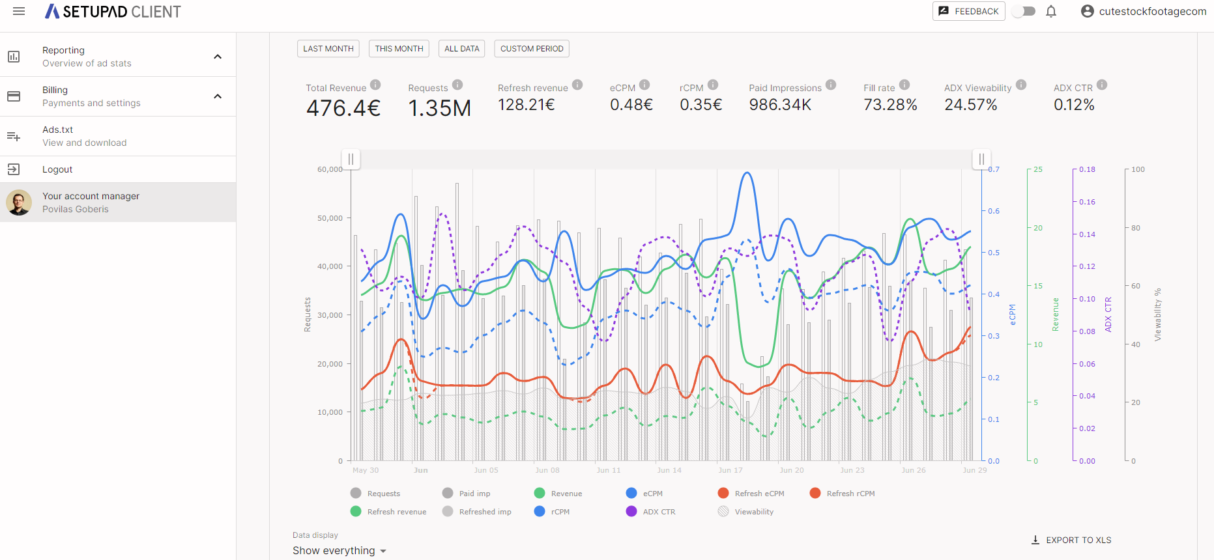Open the FEEDBACK button
This screenshot has height=560, width=1214.
[x=968, y=11]
